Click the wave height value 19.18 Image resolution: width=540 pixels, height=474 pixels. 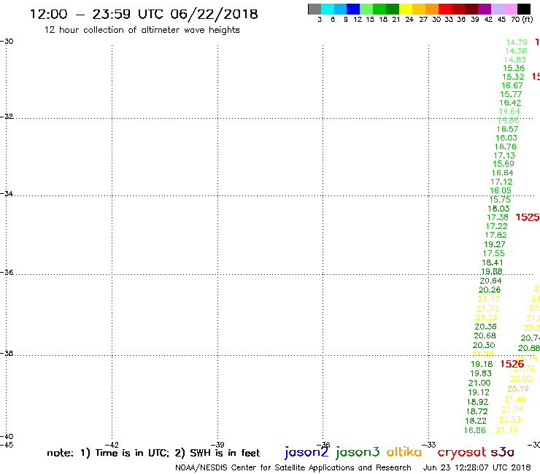click(482, 364)
